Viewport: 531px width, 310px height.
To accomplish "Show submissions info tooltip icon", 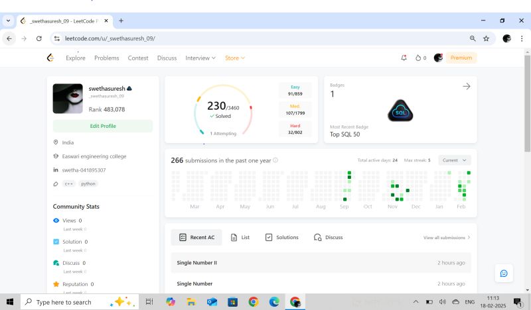I will (275, 160).
